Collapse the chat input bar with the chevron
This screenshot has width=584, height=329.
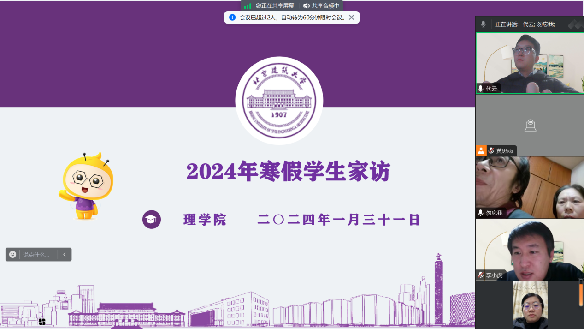coord(65,254)
